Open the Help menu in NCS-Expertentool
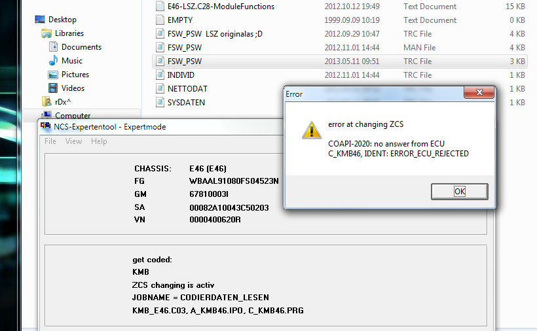Screen dimensions: 537x331 click(x=99, y=141)
